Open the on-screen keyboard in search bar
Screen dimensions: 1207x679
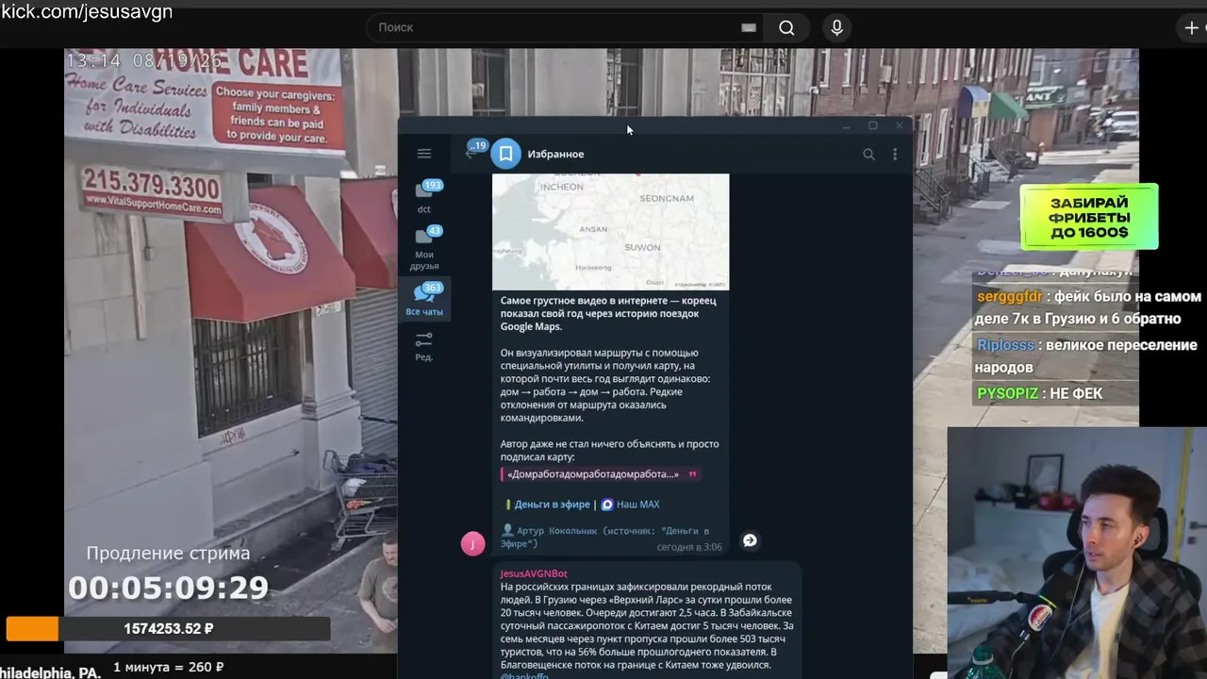(749, 27)
